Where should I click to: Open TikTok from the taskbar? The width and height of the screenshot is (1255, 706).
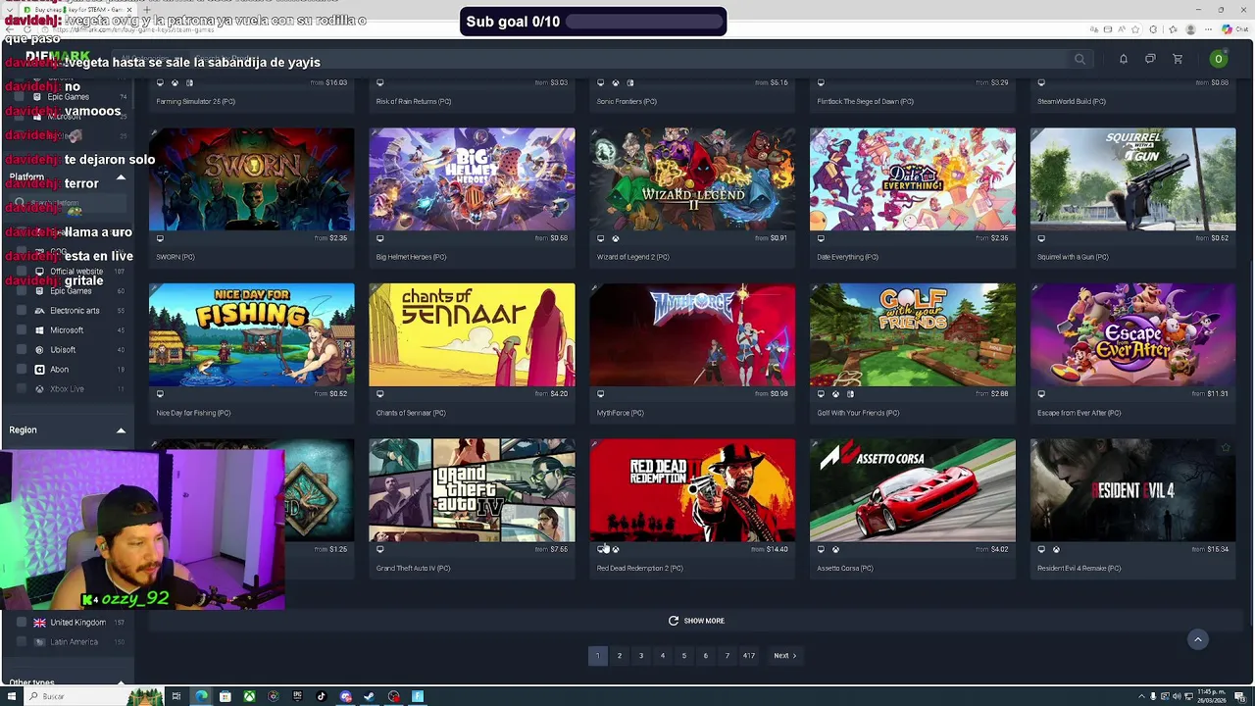click(x=322, y=697)
